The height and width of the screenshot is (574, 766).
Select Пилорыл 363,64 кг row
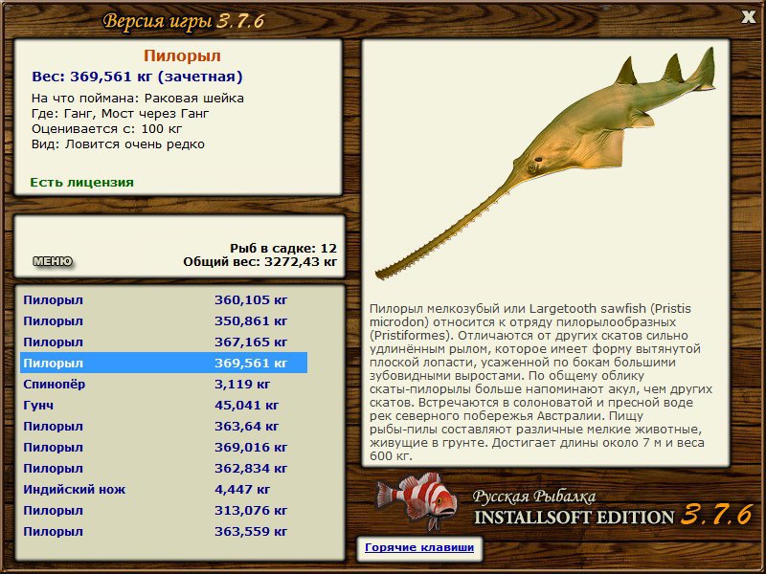[164, 426]
